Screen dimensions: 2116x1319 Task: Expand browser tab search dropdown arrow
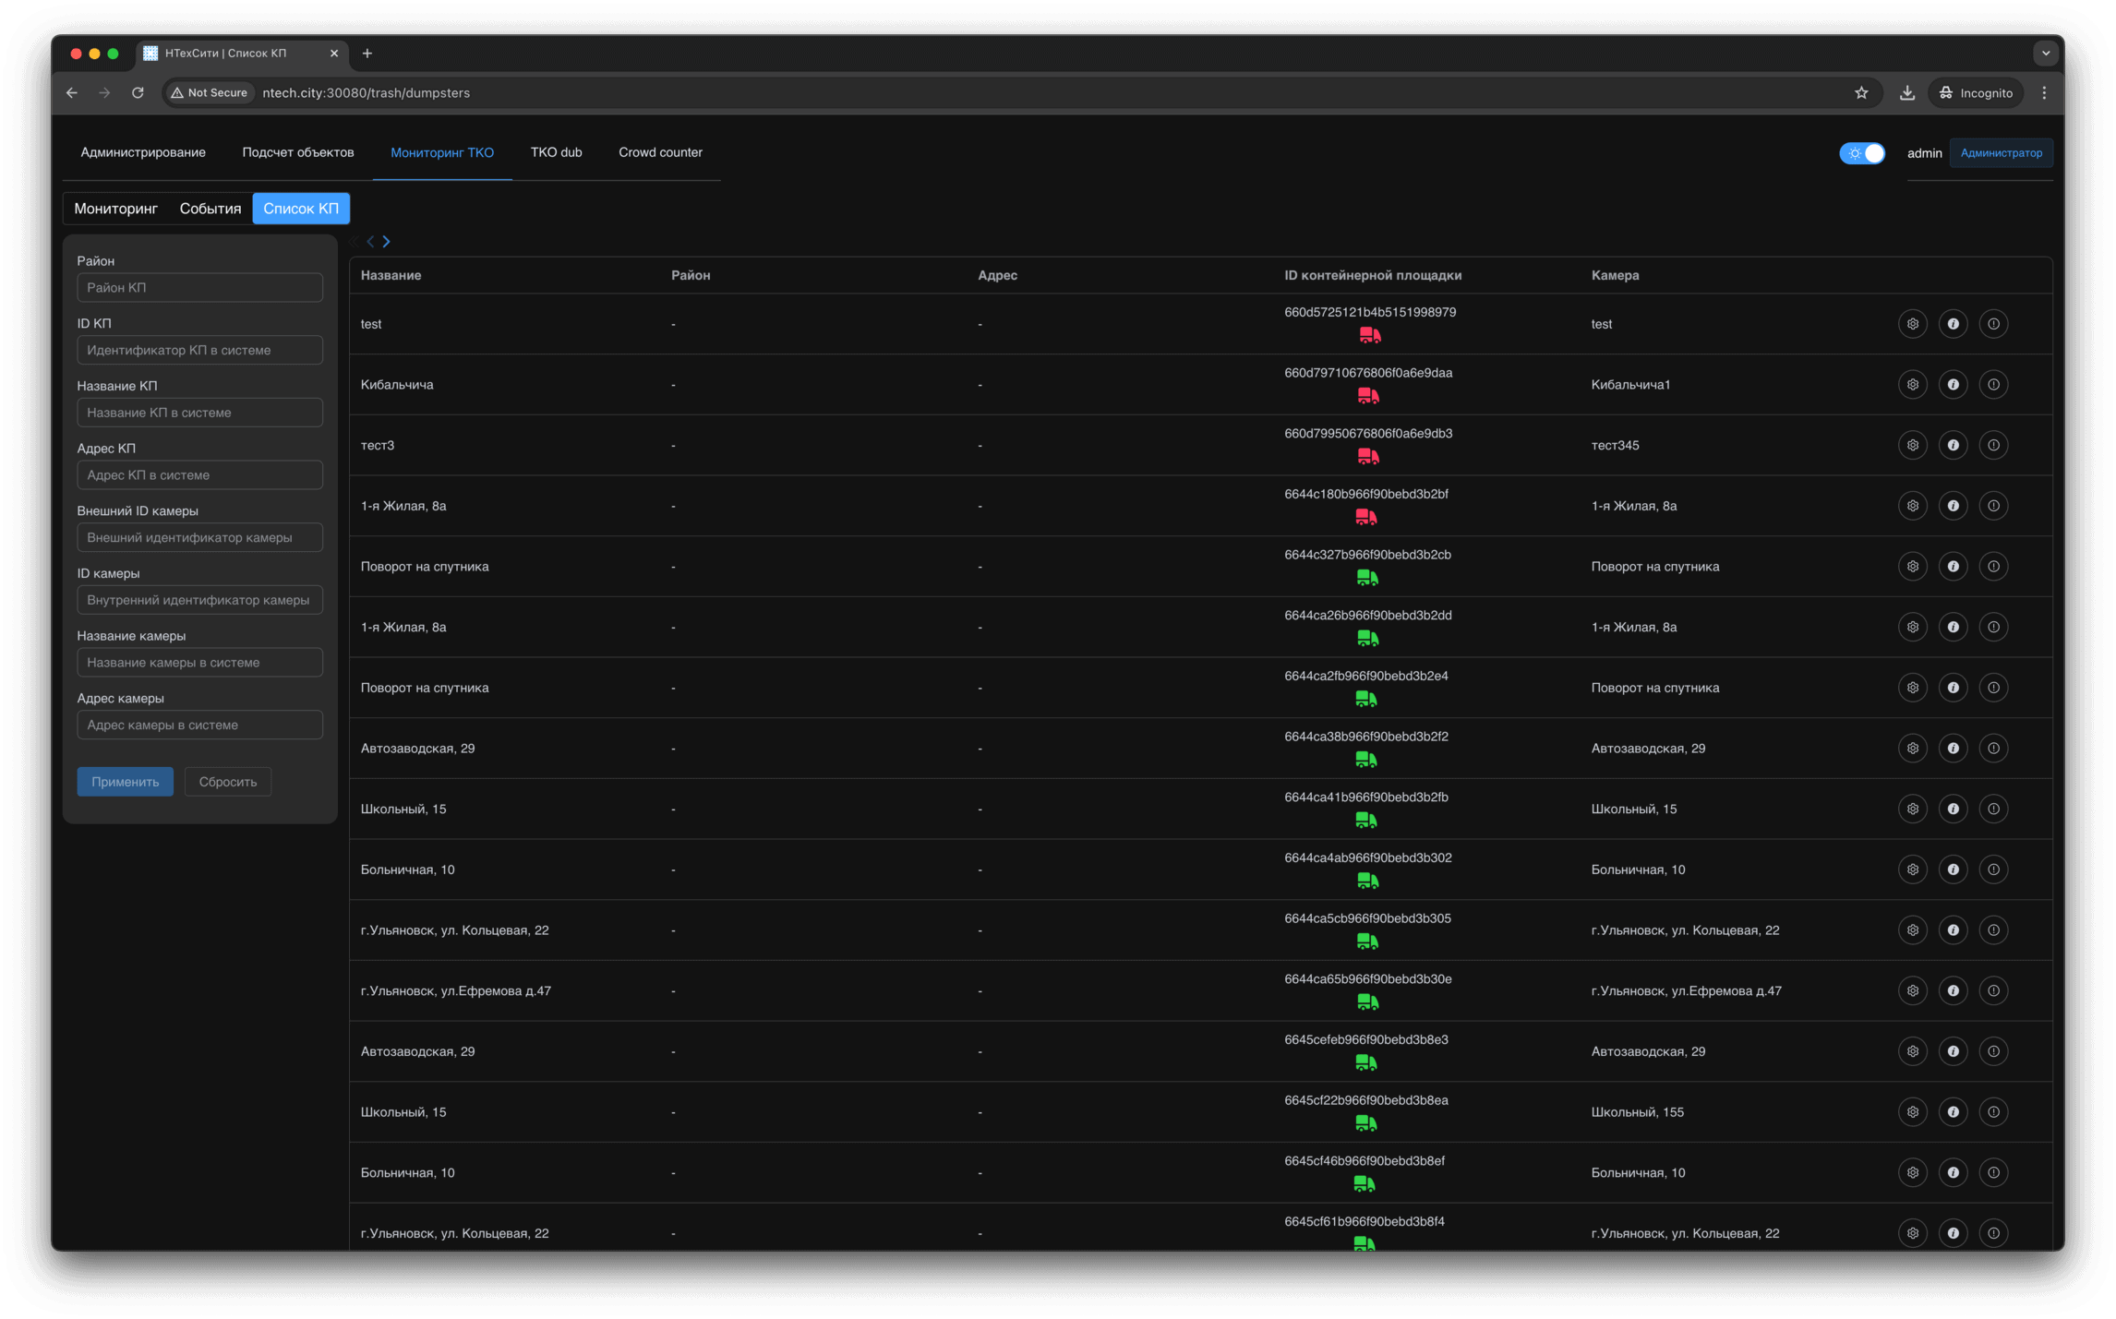point(2045,54)
